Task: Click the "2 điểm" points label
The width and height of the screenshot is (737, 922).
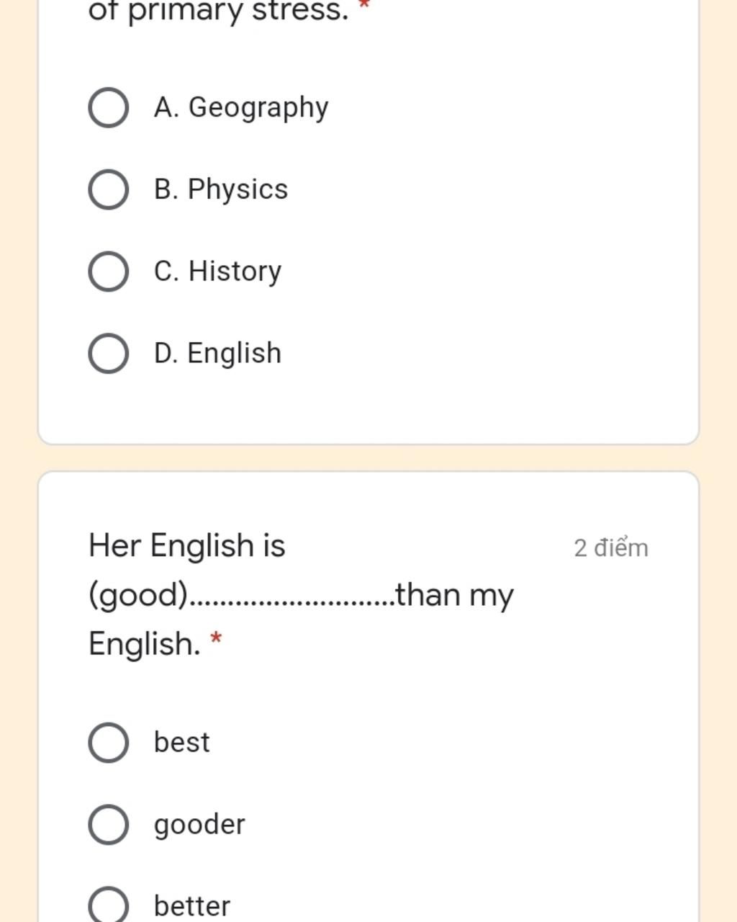Action: 611,548
